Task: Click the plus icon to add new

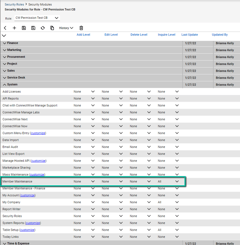Action: [x=14, y=28]
